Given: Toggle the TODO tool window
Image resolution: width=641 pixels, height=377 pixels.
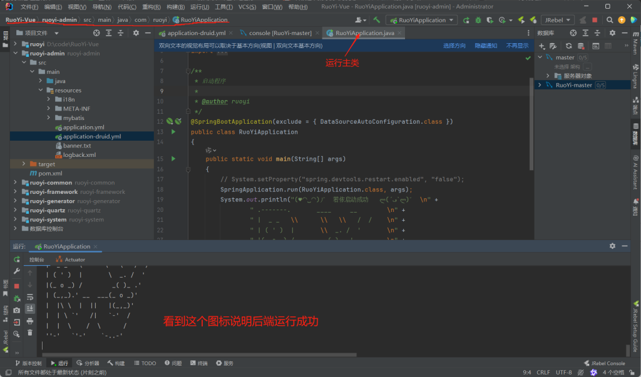Looking at the screenshot, I should coord(145,363).
